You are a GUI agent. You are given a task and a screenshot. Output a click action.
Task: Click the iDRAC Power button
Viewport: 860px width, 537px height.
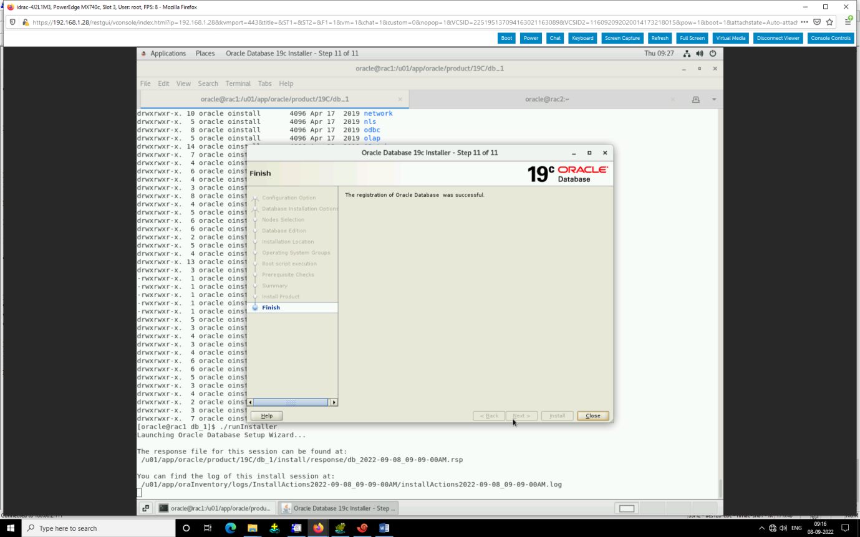coord(531,38)
